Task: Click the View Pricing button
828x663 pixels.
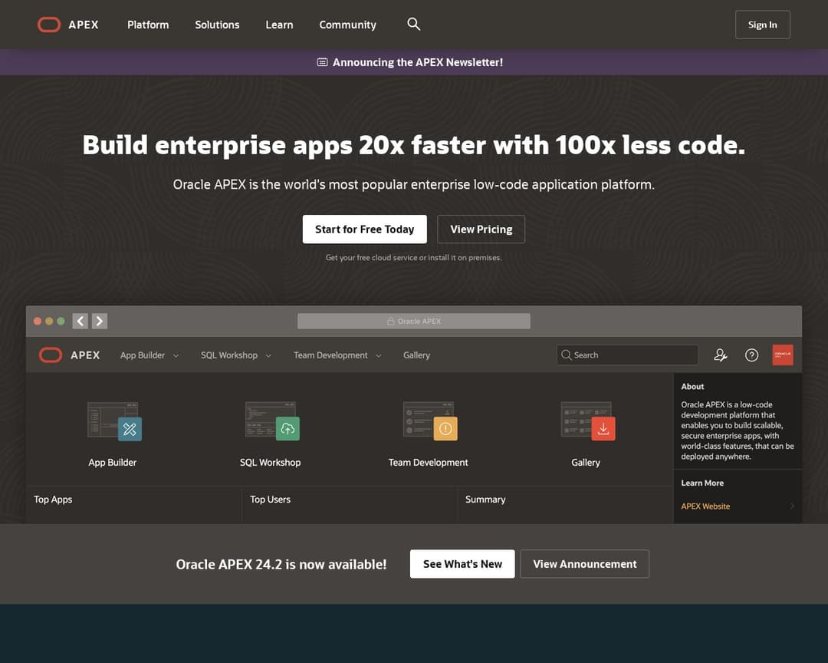Action: point(481,229)
